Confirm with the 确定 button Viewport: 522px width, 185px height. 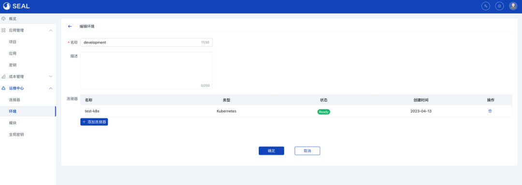[x=271, y=151]
